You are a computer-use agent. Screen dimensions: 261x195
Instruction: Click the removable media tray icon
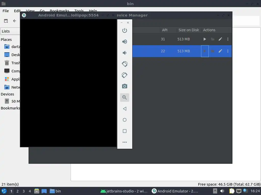coord(215,191)
